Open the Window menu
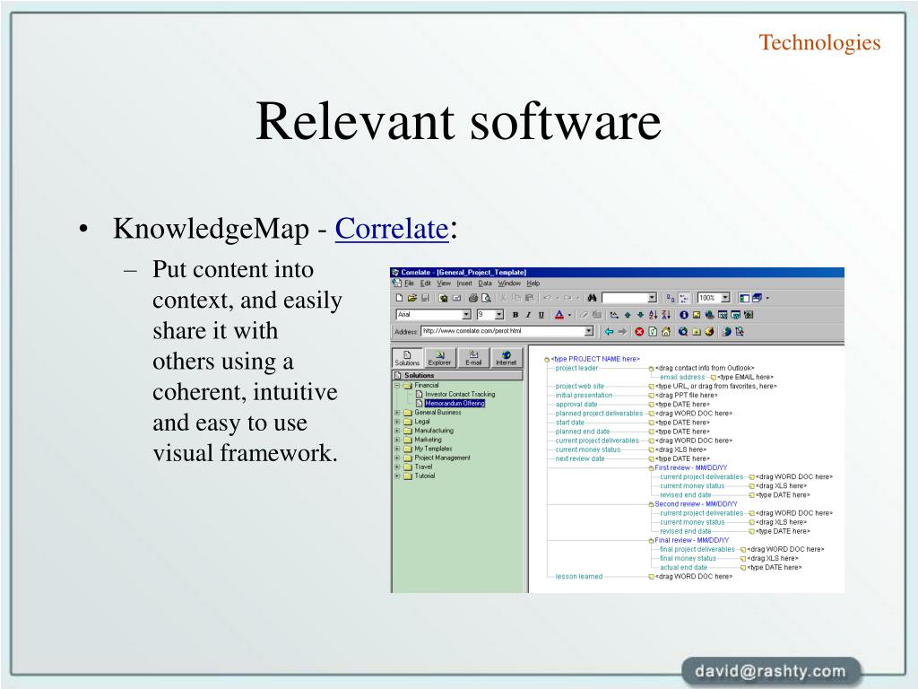 coord(509,283)
